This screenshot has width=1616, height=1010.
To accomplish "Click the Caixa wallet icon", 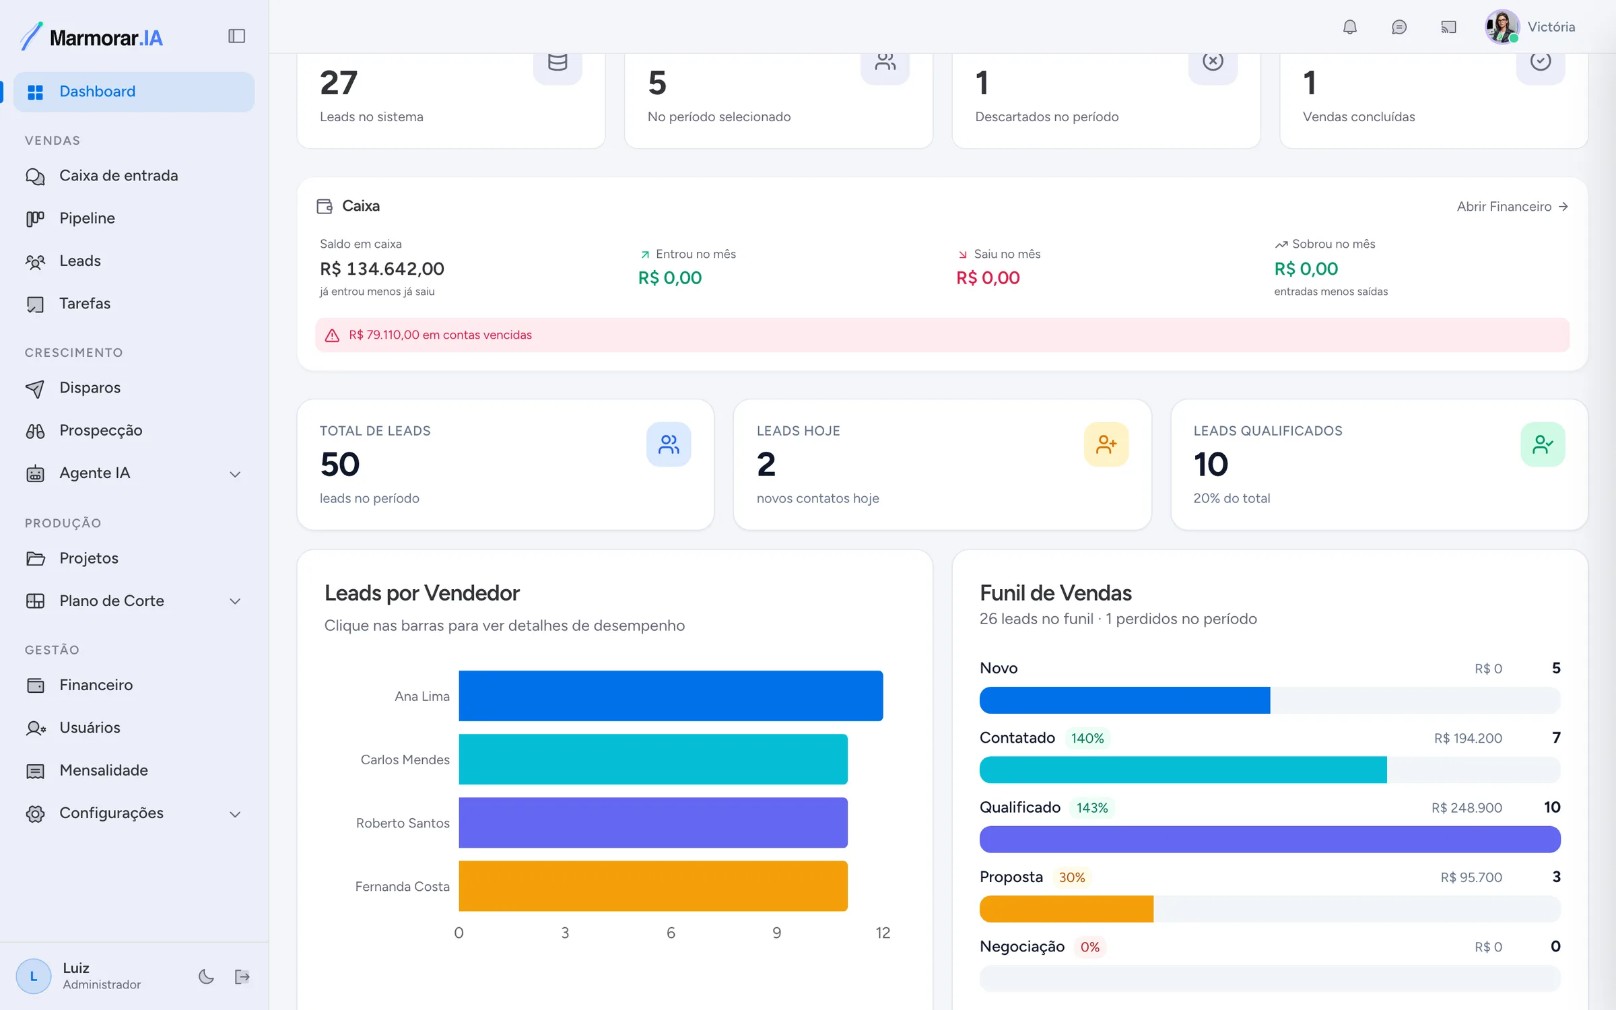I will coord(325,206).
